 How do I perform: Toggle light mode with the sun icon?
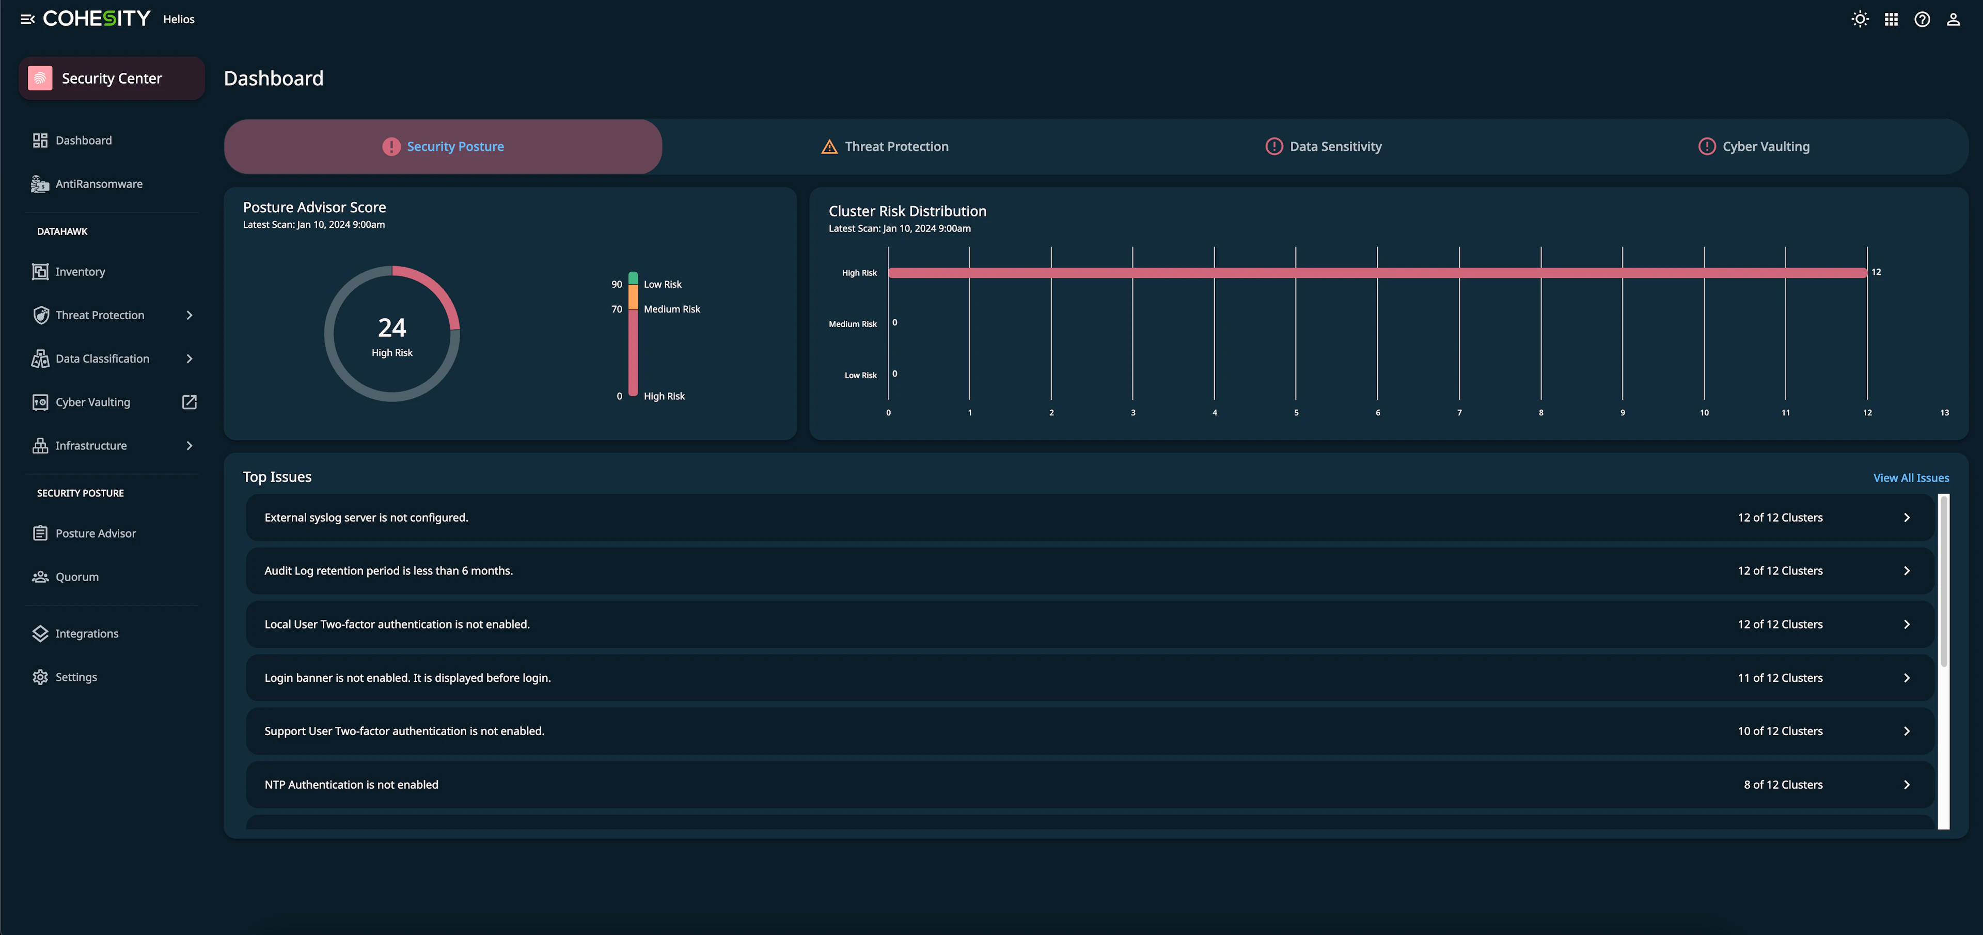(1860, 19)
